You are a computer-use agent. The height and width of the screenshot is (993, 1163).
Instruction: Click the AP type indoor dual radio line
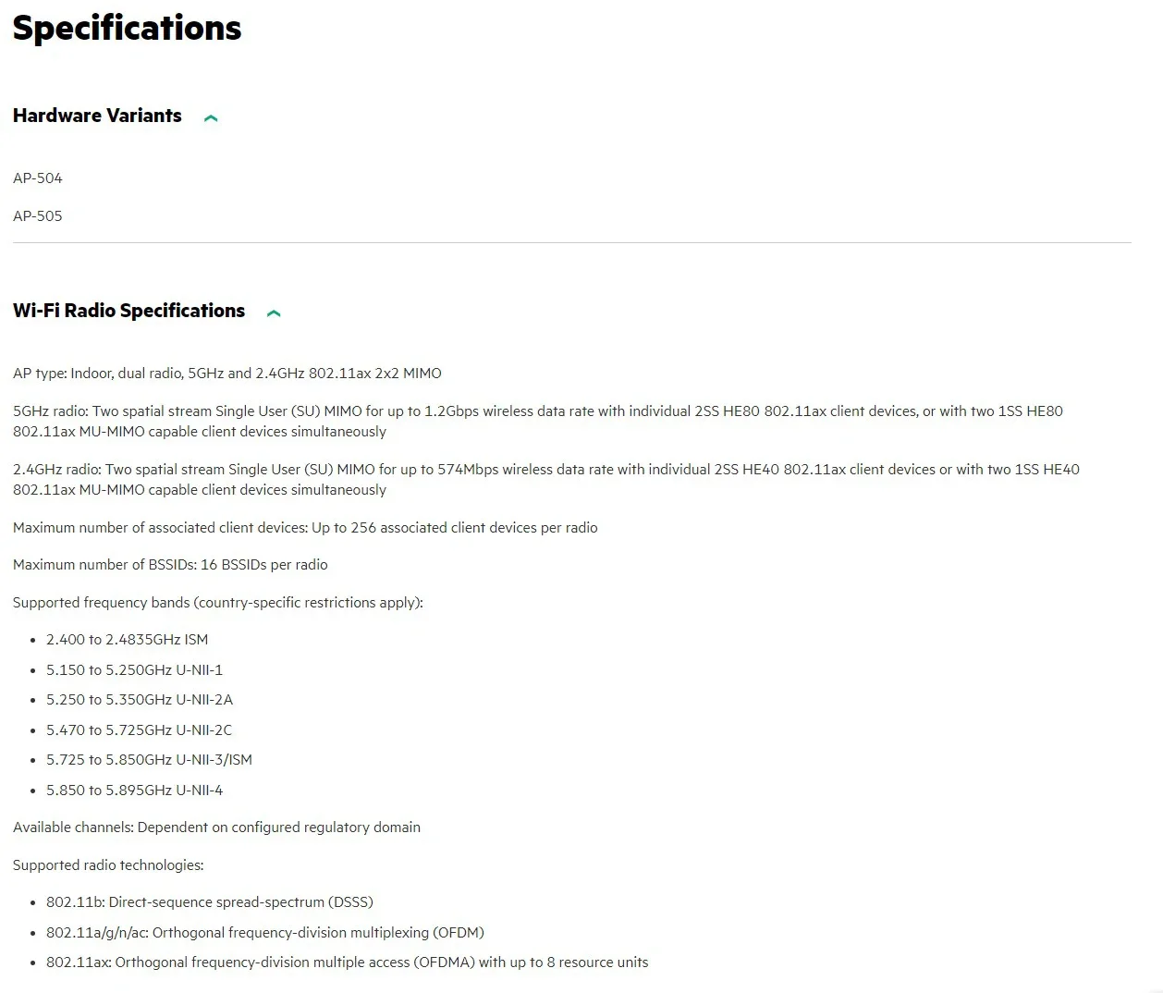(227, 374)
